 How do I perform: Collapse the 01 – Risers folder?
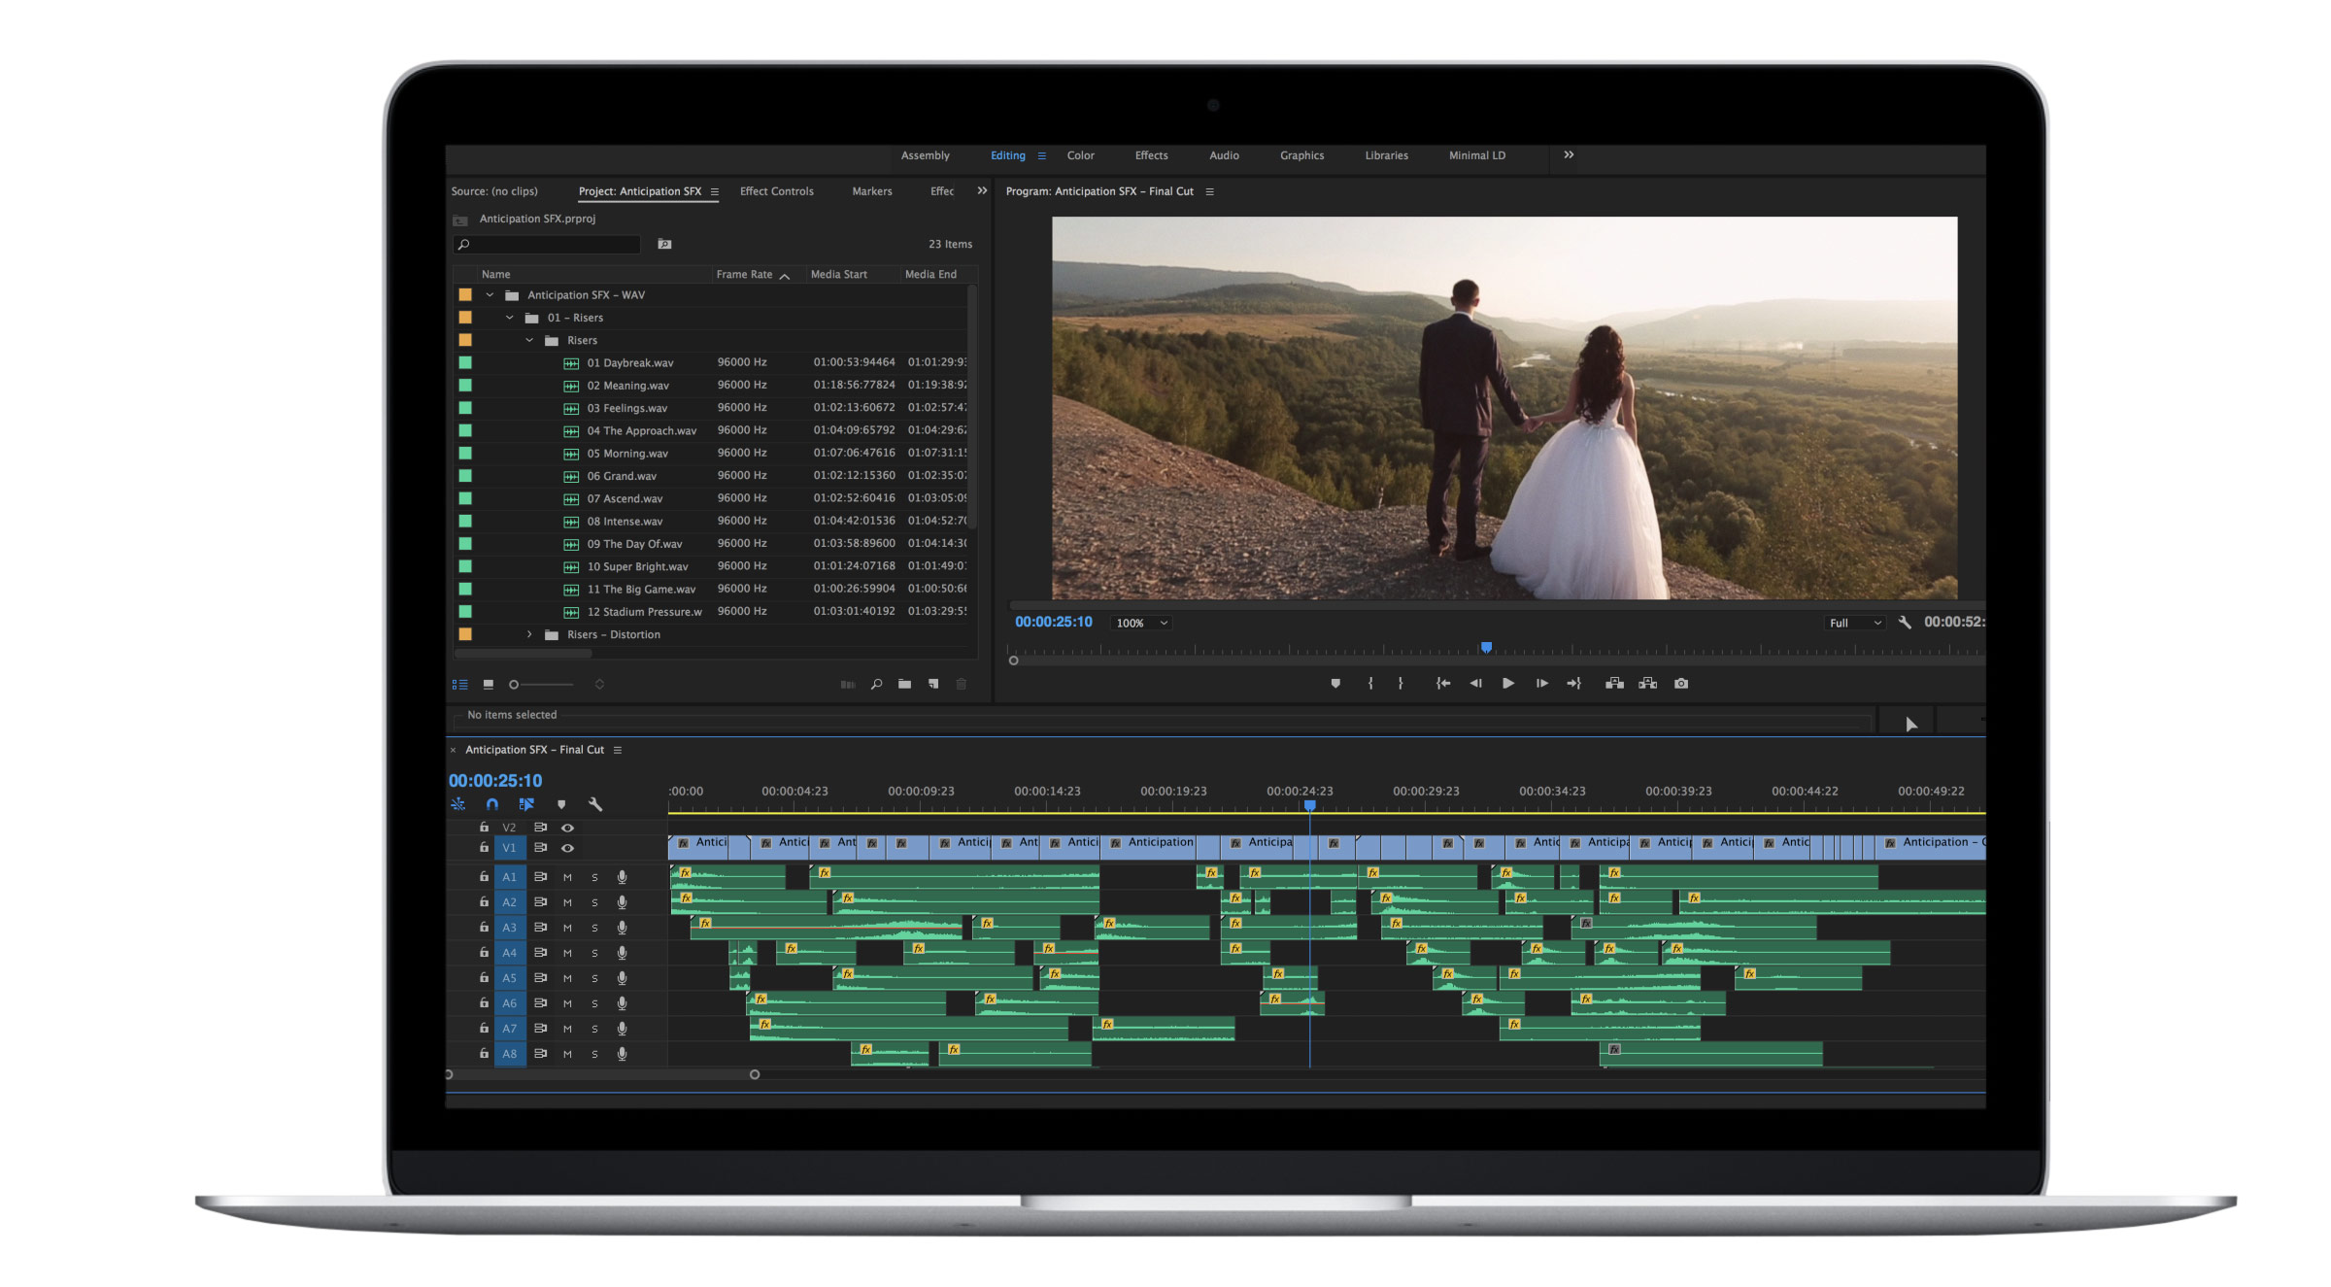[509, 318]
